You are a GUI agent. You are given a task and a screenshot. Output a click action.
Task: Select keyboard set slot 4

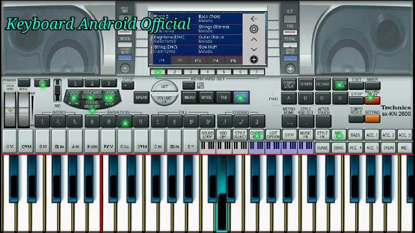[x=207, y=72]
